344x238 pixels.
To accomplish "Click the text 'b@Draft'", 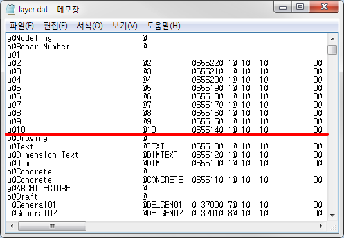I will point(23,196).
